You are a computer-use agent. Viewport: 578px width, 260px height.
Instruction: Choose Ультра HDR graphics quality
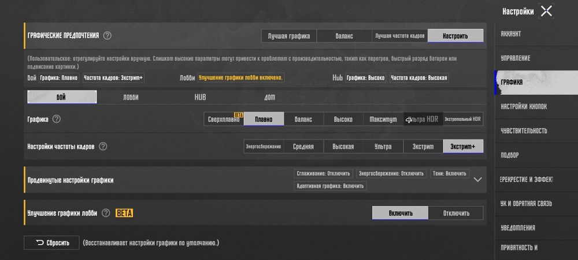423,120
